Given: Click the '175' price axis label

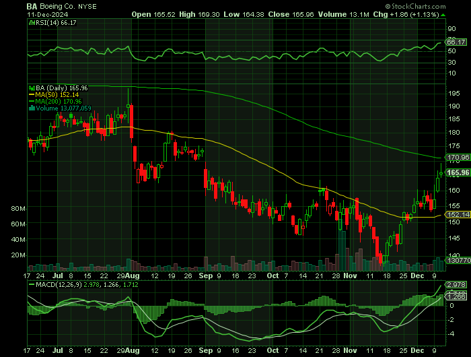Looking at the screenshot, I should click(x=454, y=146).
